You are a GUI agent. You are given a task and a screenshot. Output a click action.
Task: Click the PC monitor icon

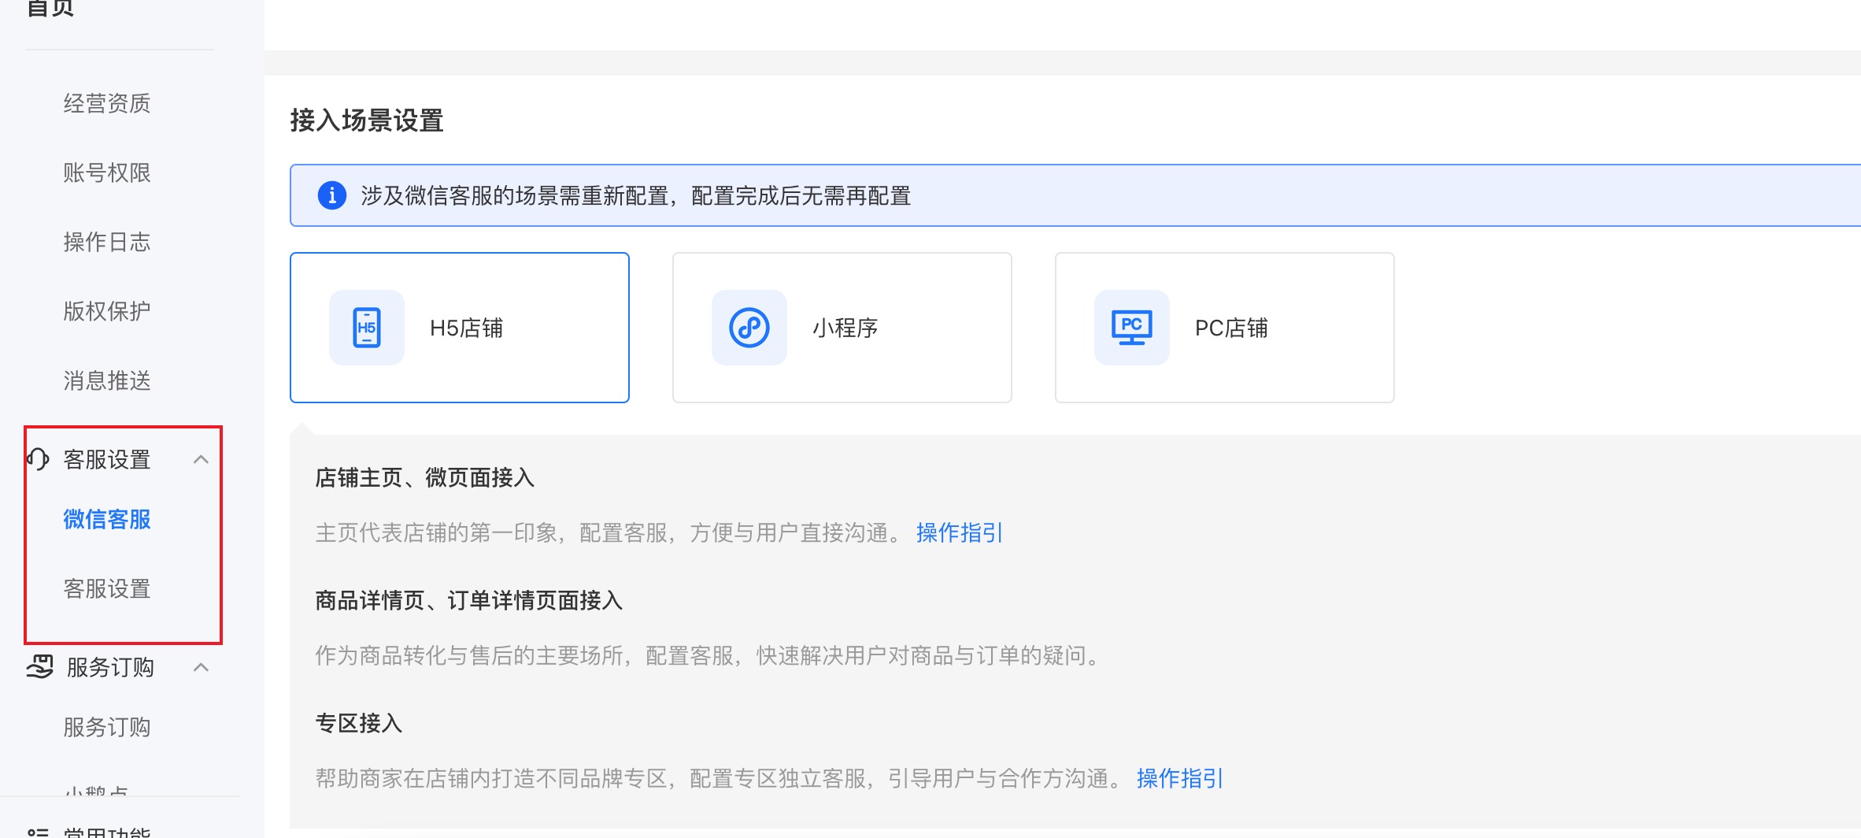pos(1131,328)
